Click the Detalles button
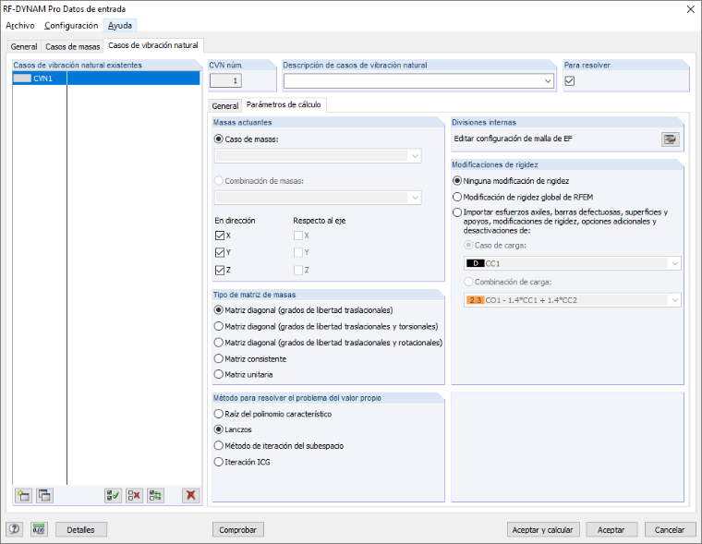 (81, 529)
